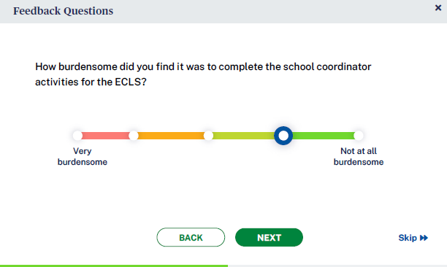Screen dimensions: 447x267
Task: Click the green filled portion of the bottom progress bar
Action: [114, 266]
